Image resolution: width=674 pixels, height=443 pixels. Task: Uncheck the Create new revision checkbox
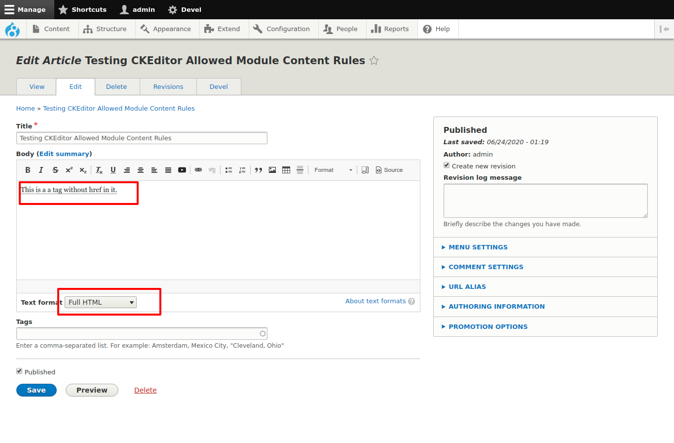tap(447, 165)
